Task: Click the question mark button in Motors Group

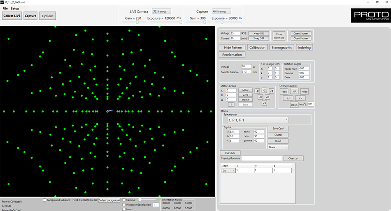Action: coord(231,105)
